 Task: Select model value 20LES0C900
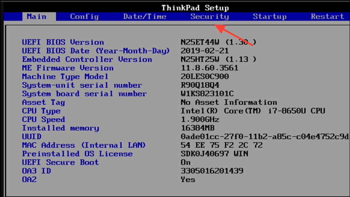[x=205, y=77]
